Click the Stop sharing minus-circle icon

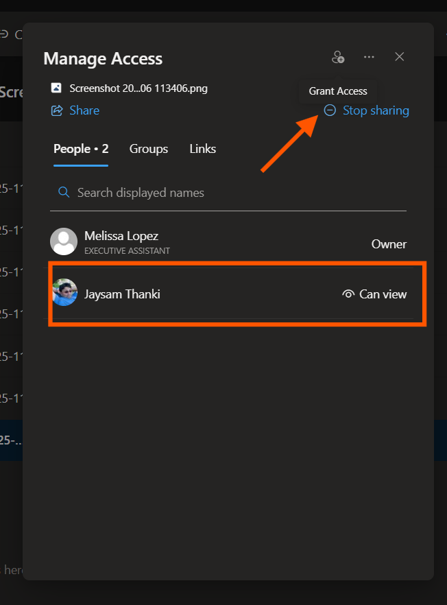[330, 110]
